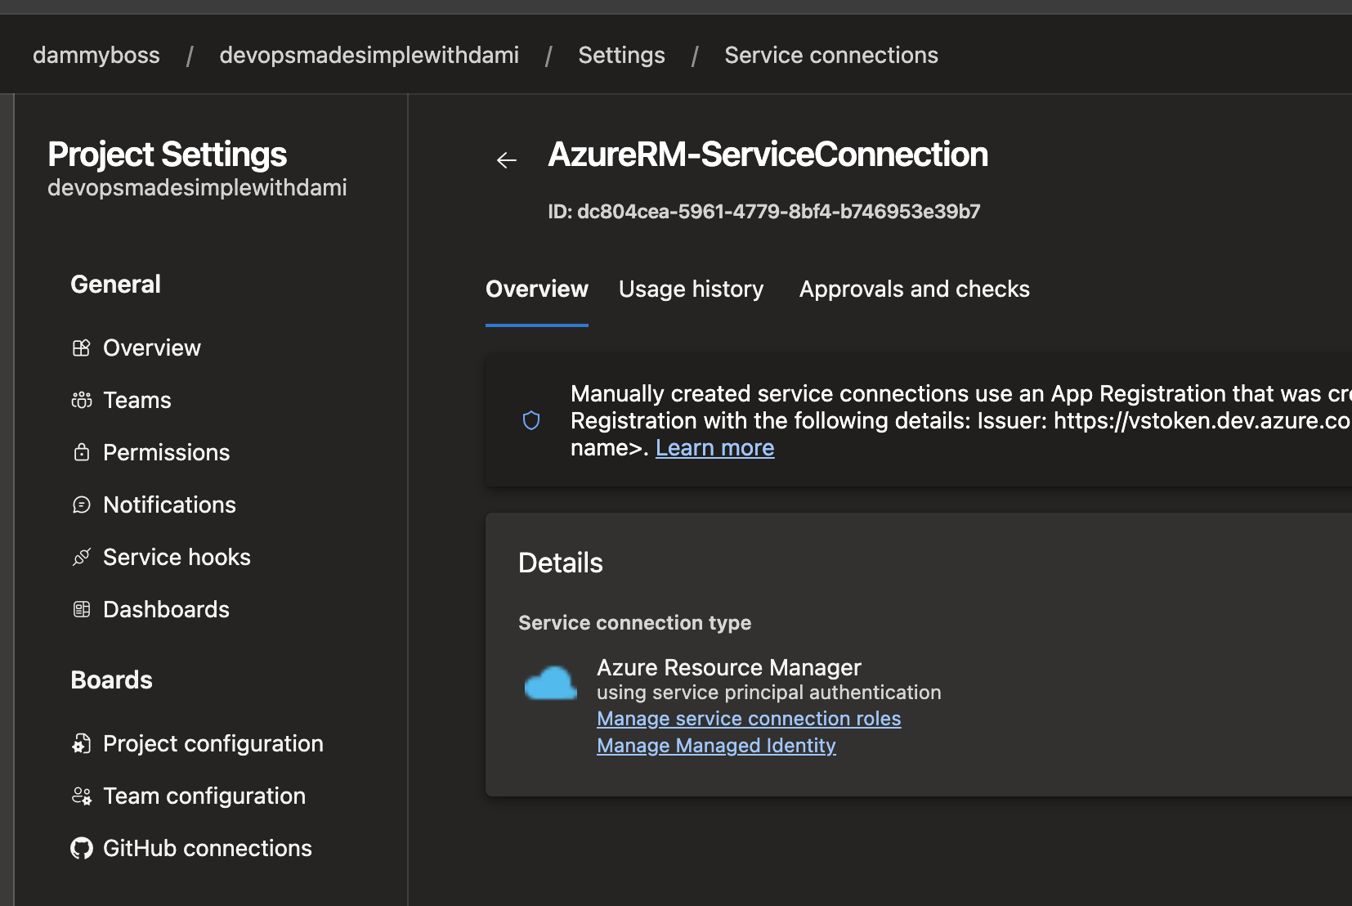Screen dimensions: 1352x906
Task: Open Manage Managed Identity link
Action: click(716, 746)
